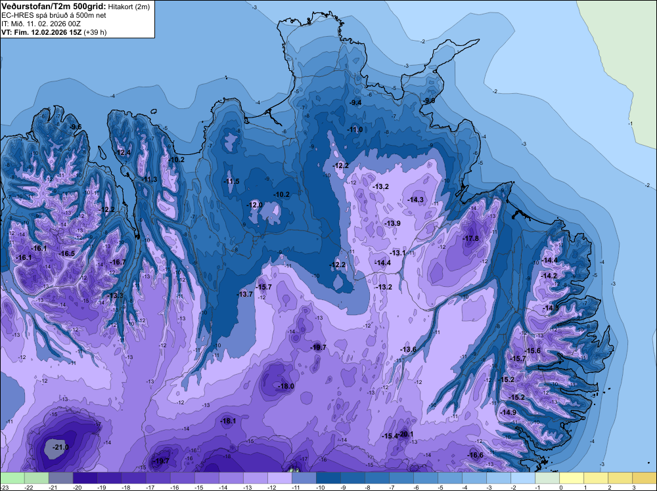Image resolution: width=657 pixels, height=491 pixels.
Task: Click the -14.9 temperature label
Action: click(x=509, y=413)
